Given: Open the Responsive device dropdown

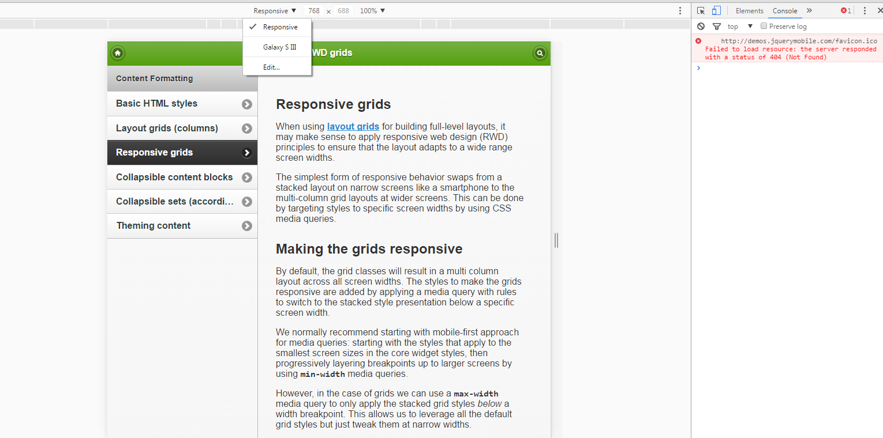Looking at the screenshot, I should pyautogui.click(x=275, y=10).
